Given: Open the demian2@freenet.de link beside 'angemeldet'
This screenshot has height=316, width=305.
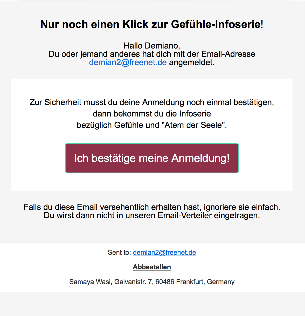Looking at the screenshot, I should pos(128,63).
